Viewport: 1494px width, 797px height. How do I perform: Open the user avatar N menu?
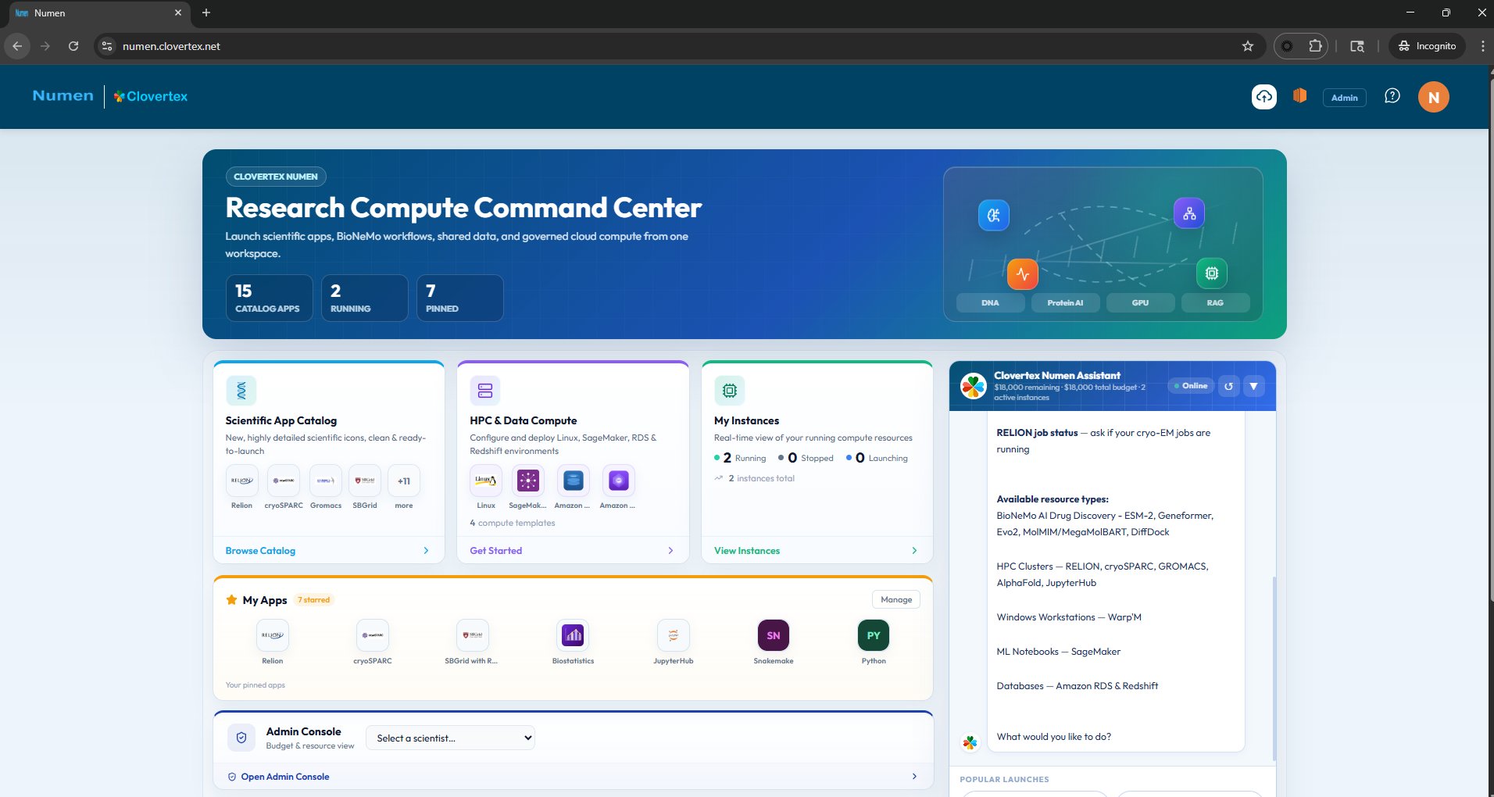(1433, 97)
